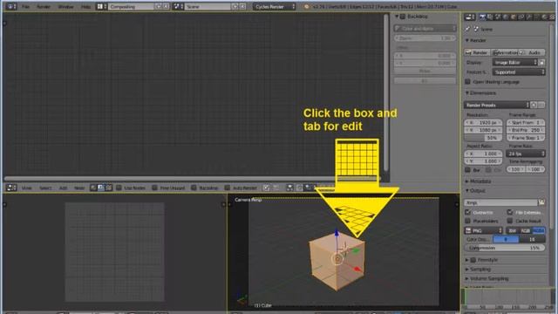Image resolution: width=558 pixels, height=314 pixels.
Task: Toggle the Auto Render checkbox
Action: click(228, 188)
